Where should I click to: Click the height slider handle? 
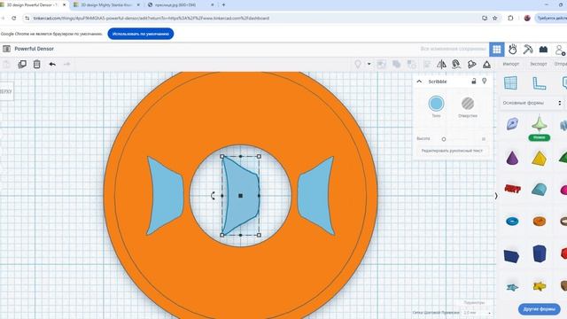coord(444,139)
